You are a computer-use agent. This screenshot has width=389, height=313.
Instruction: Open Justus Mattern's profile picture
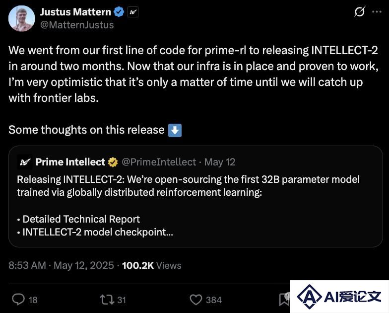pos(22,19)
